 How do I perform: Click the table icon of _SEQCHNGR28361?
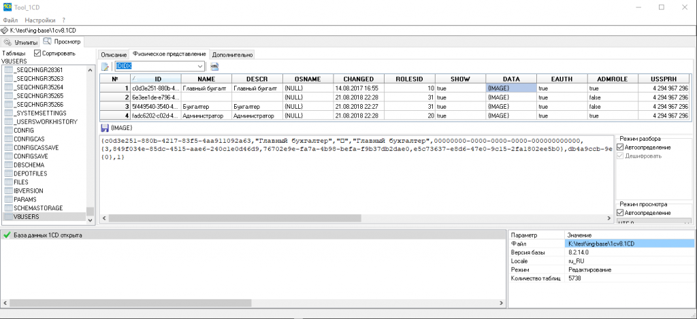pyautogui.click(x=8, y=70)
